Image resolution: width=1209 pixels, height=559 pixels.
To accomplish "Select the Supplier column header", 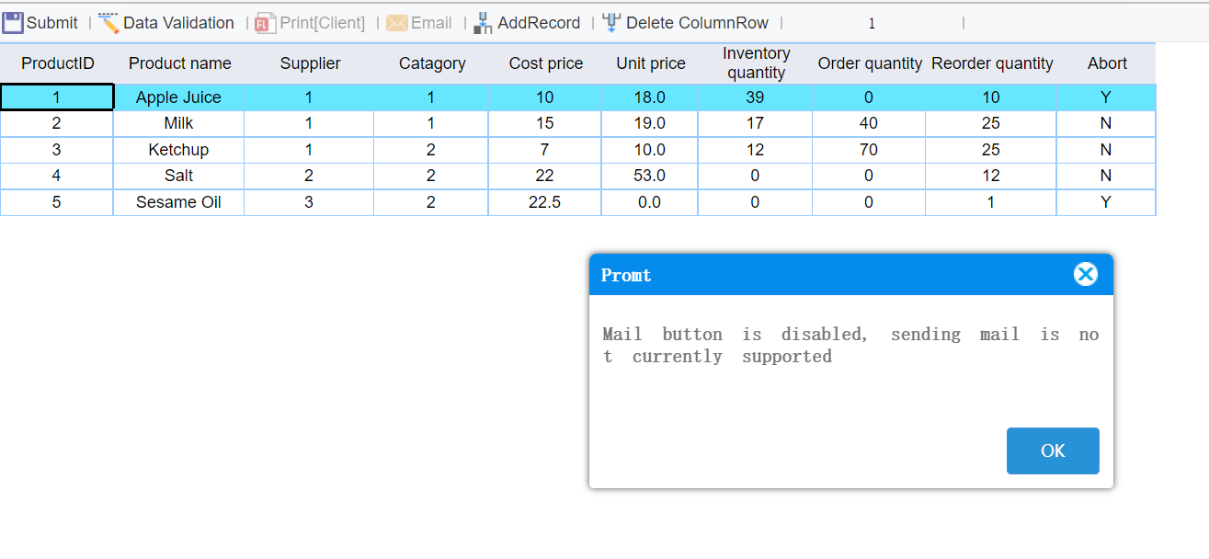I will 310,63.
